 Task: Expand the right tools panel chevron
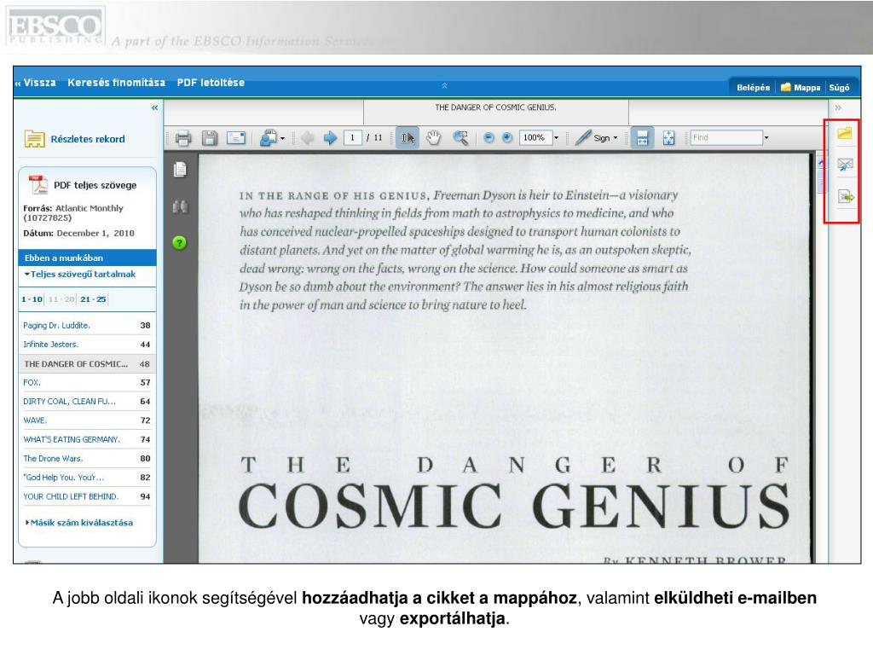tap(838, 107)
